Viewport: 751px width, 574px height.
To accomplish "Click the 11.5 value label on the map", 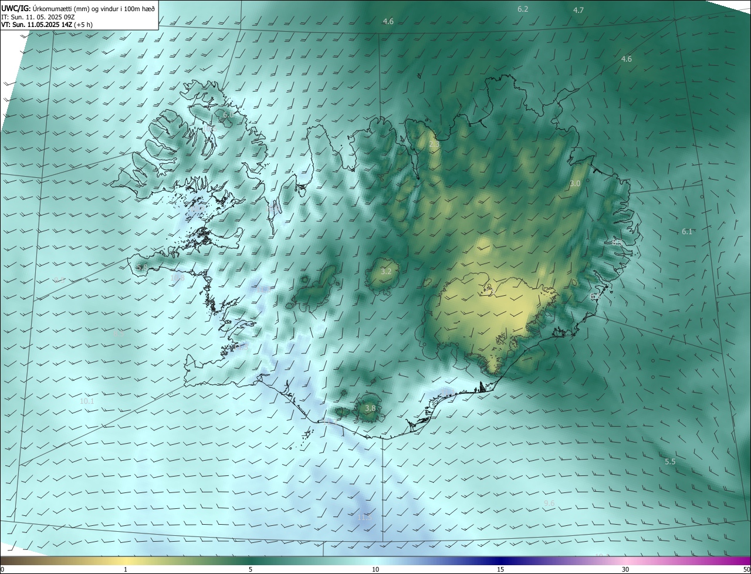I will click(x=365, y=517).
